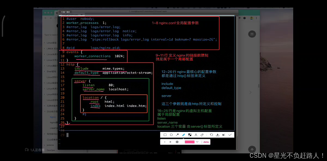The width and height of the screenshot is (327, 161).
Task: Cancel screenshot via crossed cursor icon
Action: (224, 135)
